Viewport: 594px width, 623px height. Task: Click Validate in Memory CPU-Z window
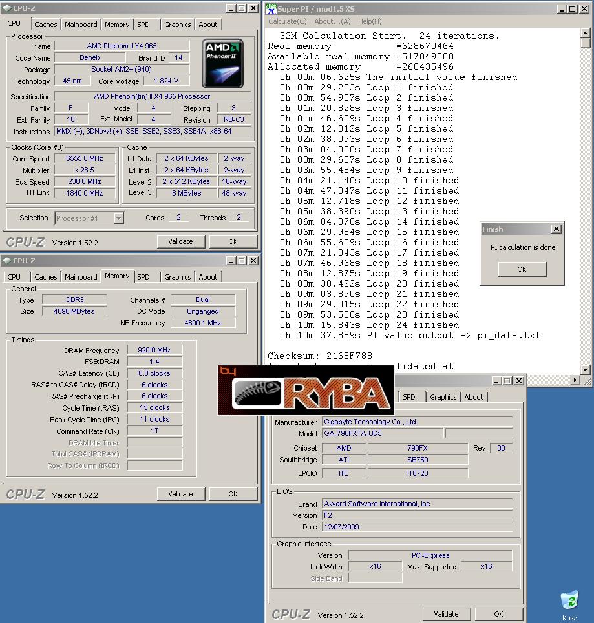point(180,494)
